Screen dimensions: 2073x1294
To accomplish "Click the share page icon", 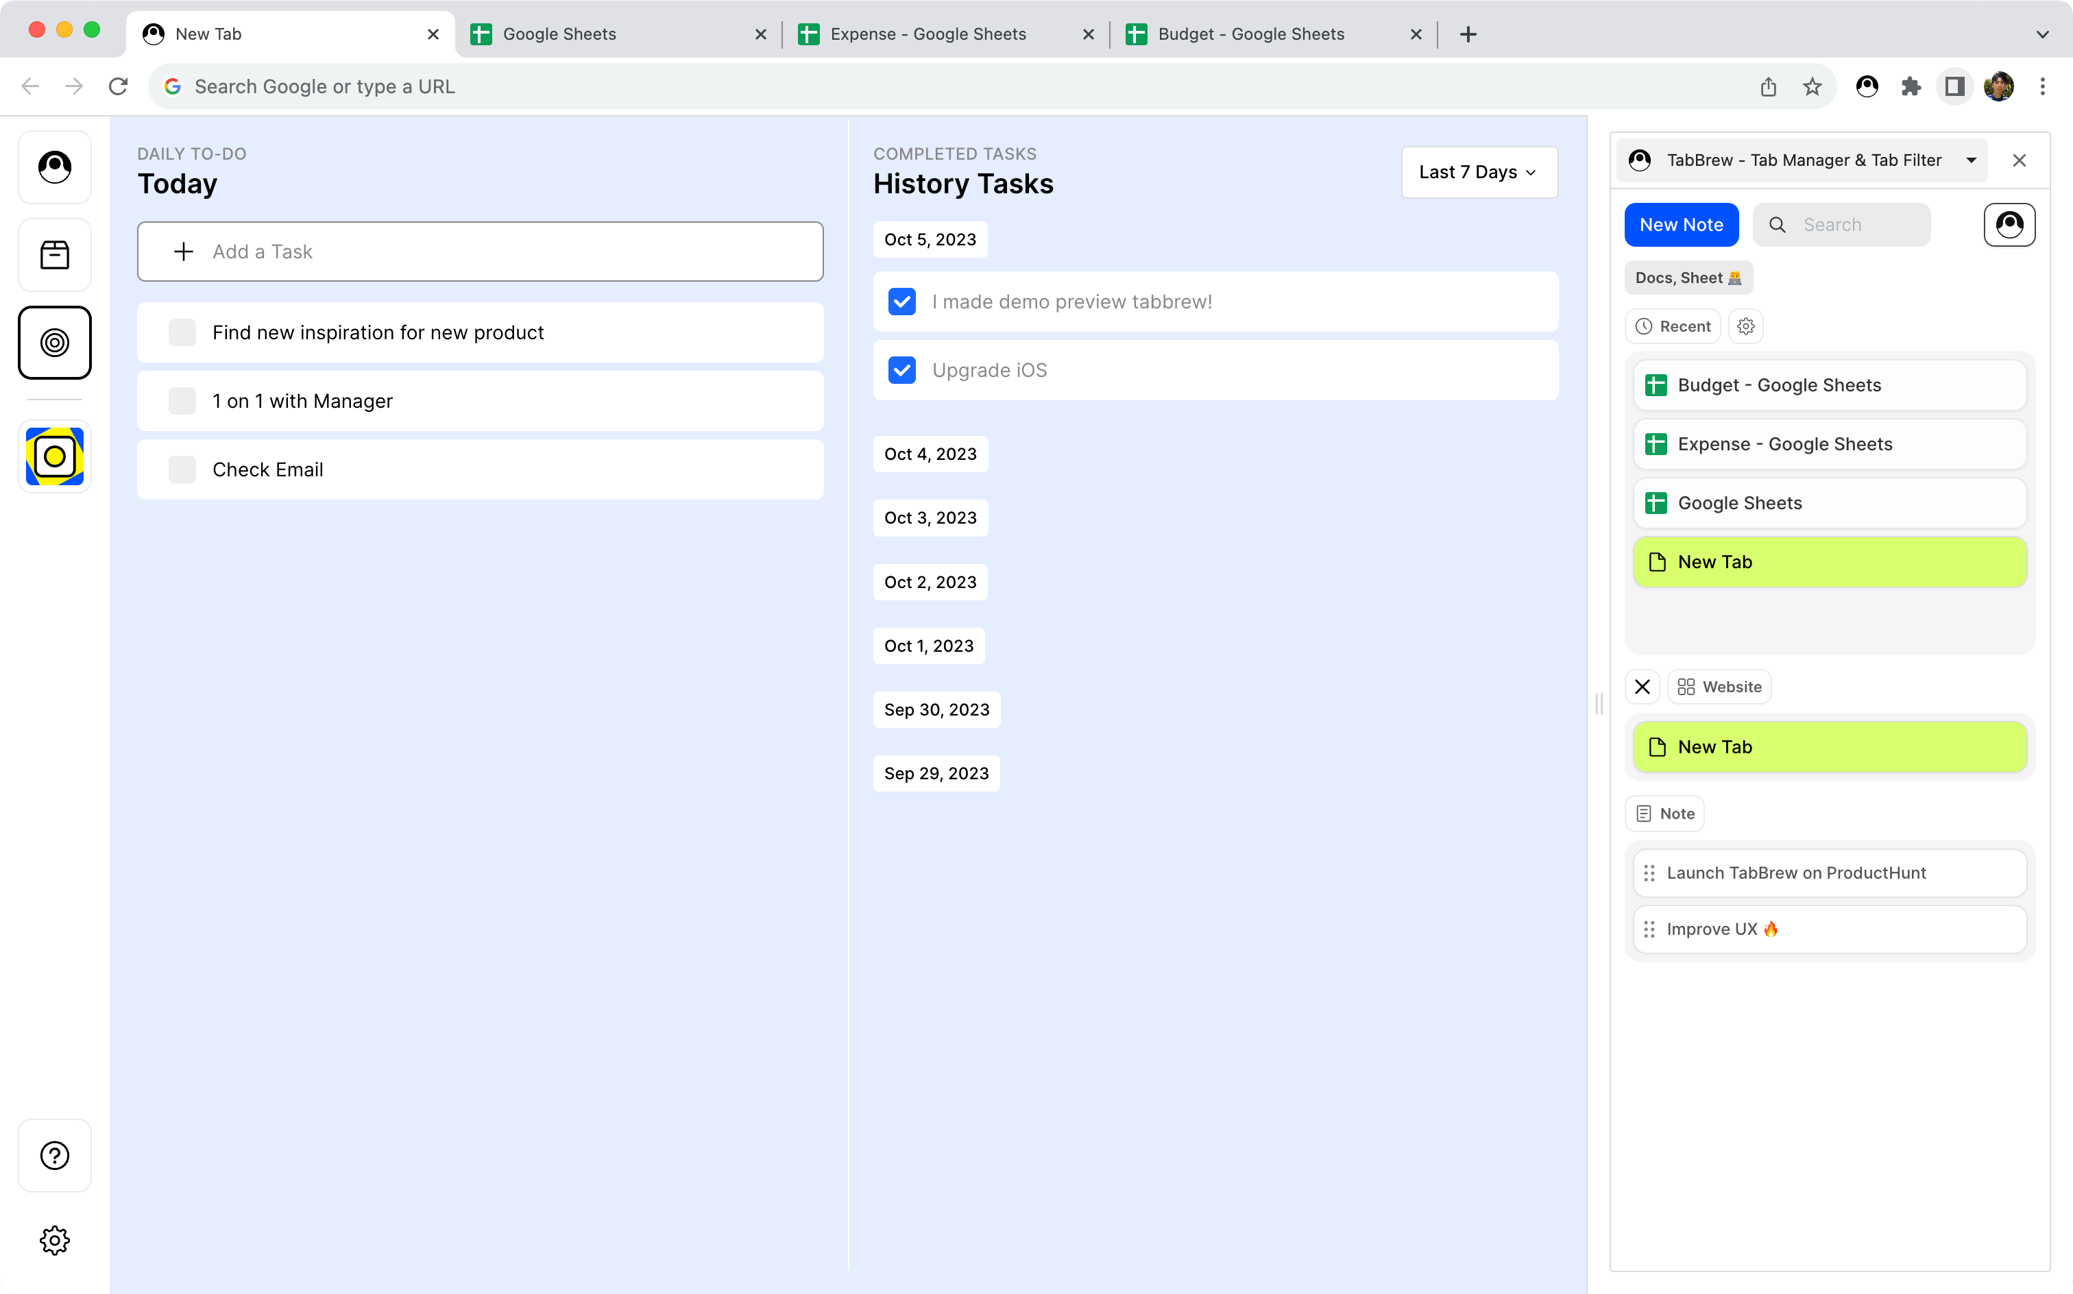I will (1769, 86).
